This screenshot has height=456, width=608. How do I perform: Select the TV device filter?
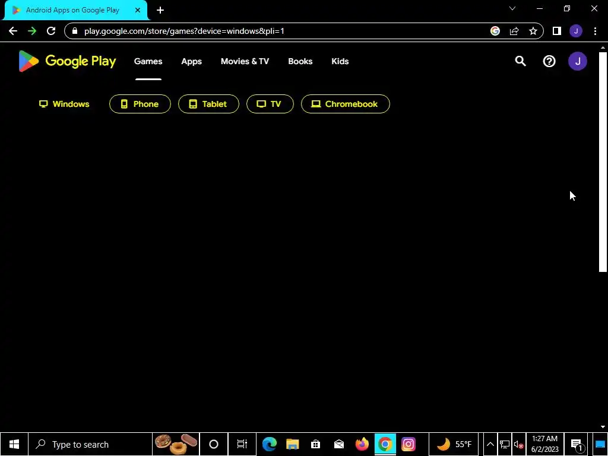tap(270, 104)
